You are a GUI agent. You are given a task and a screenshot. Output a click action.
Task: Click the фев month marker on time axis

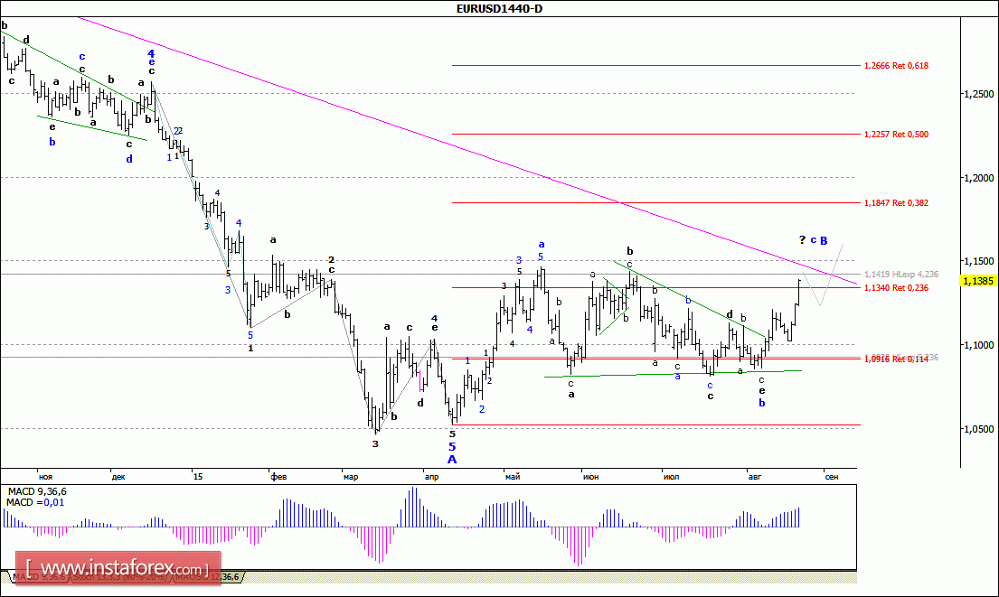point(278,476)
